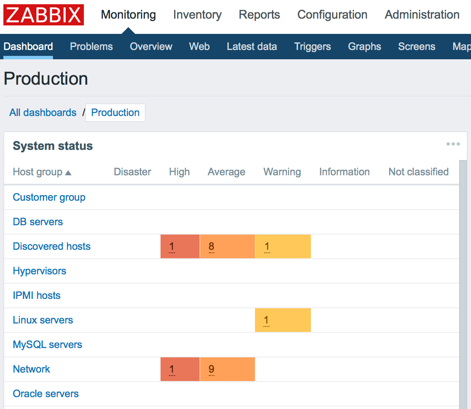This screenshot has height=409, width=471.
Task: Go to the Triggers tab
Action: [x=312, y=47]
